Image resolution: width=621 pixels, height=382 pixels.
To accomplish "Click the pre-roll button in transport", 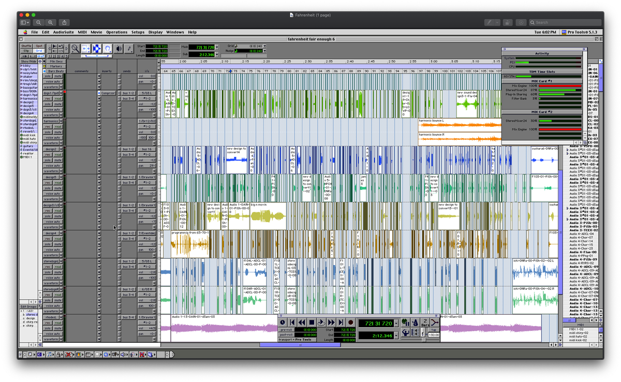I will click(x=287, y=330).
